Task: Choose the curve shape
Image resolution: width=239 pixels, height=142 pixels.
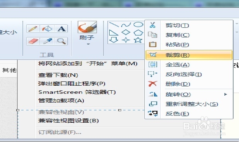Action: click(126, 25)
